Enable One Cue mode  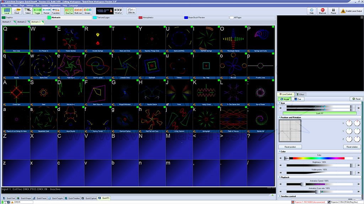(69, 11)
